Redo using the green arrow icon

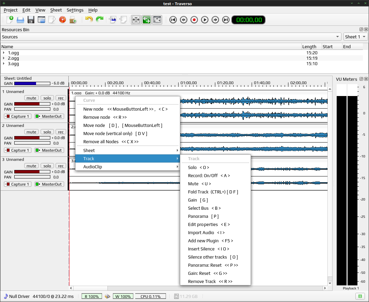(x=100, y=20)
